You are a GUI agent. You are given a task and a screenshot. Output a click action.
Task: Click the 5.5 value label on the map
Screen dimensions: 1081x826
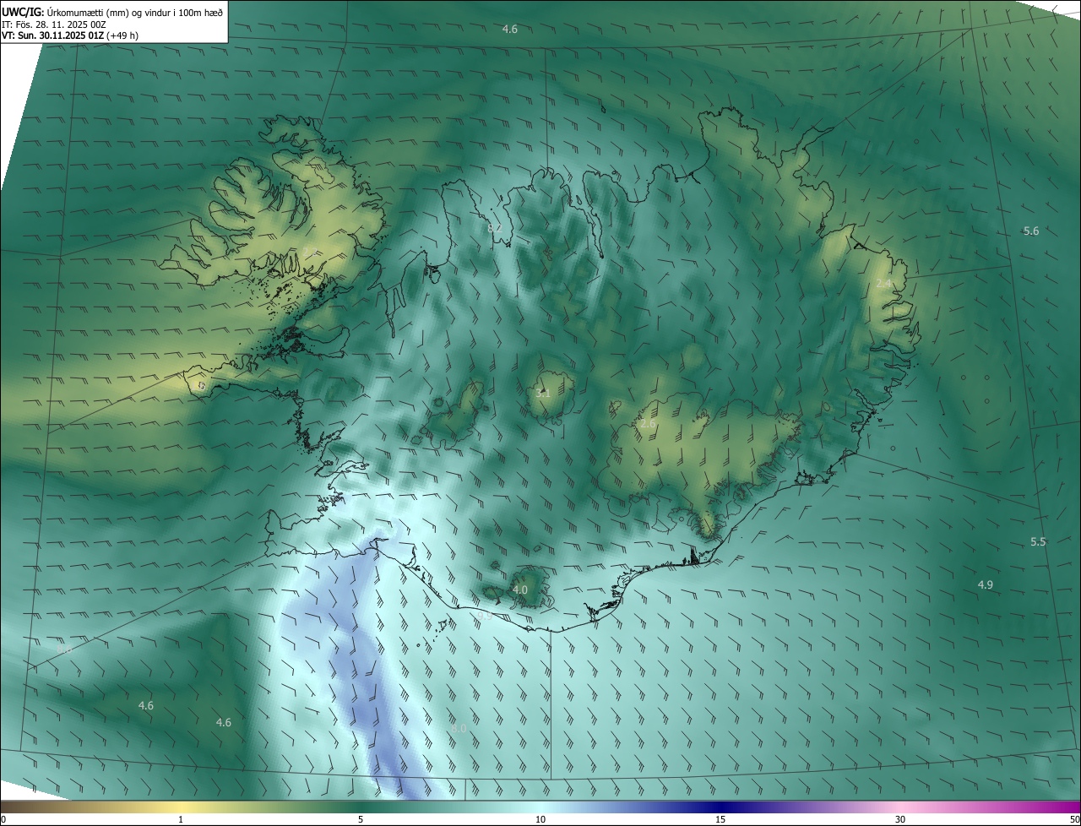[1038, 541]
